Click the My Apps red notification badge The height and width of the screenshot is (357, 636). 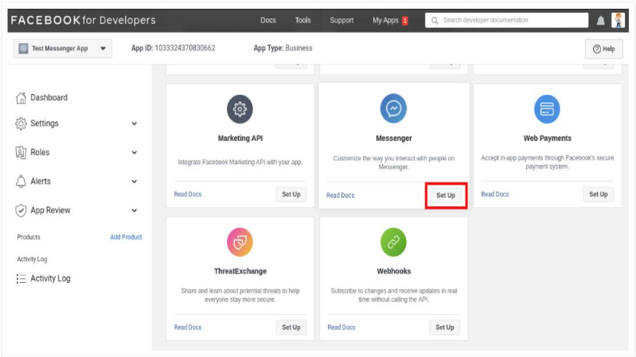pos(405,21)
